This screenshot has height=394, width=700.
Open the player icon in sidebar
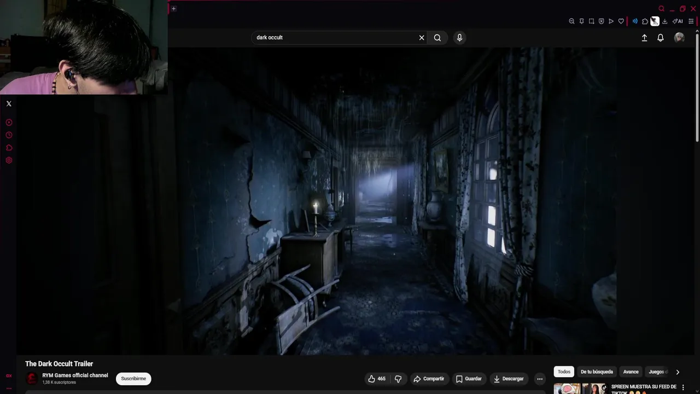9,123
